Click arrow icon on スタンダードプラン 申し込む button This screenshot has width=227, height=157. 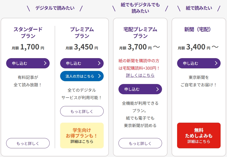(x=45, y=63)
